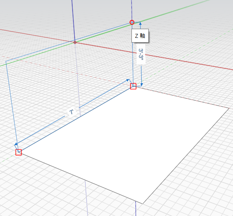Select red square grip at rectangle's front corner

pos(18,152)
